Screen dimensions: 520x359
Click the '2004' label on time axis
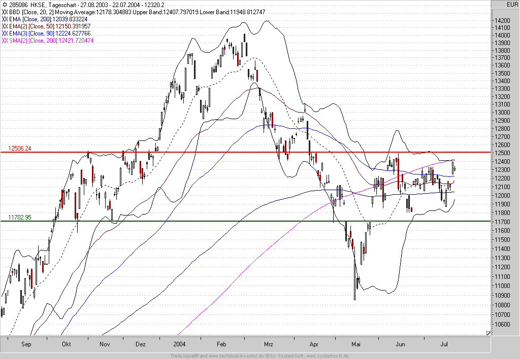[179, 344]
